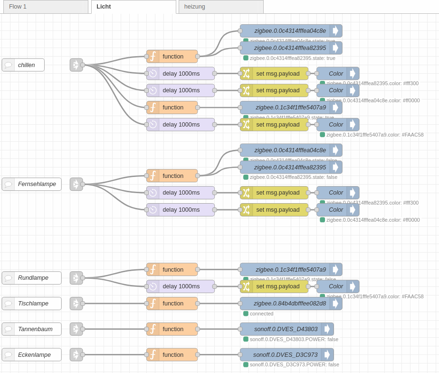Click the output arrow icon on zigbee.0.84b4dbfffee082d8
The width and height of the screenshot is (439, 373).
click(x=335, y=304)
